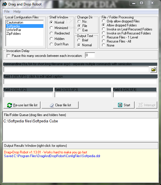Open the File menu
161x185 pixels.
[x=7, y=11]
